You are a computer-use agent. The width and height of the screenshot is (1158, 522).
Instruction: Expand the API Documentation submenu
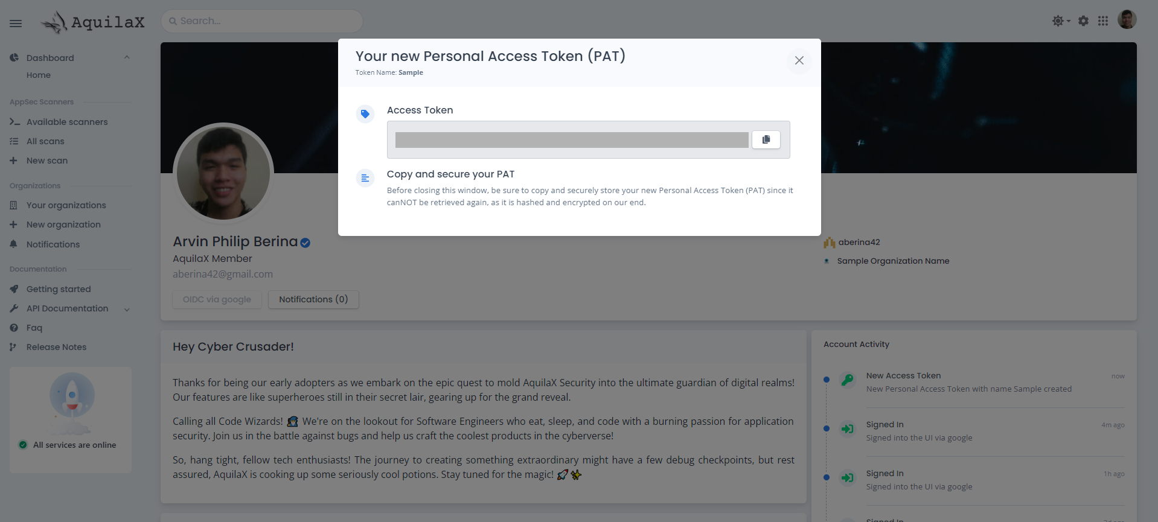pyautogui.click(x=127, y=310)
